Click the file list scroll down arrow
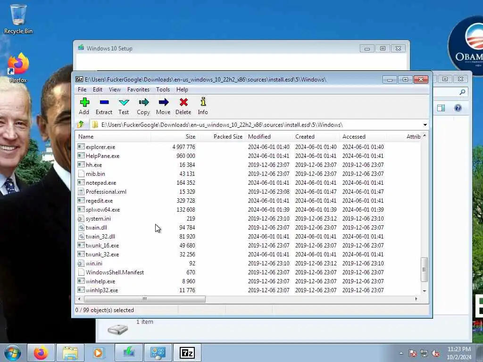The width and height of the screenshot is (483, 362). click(425, 291)
